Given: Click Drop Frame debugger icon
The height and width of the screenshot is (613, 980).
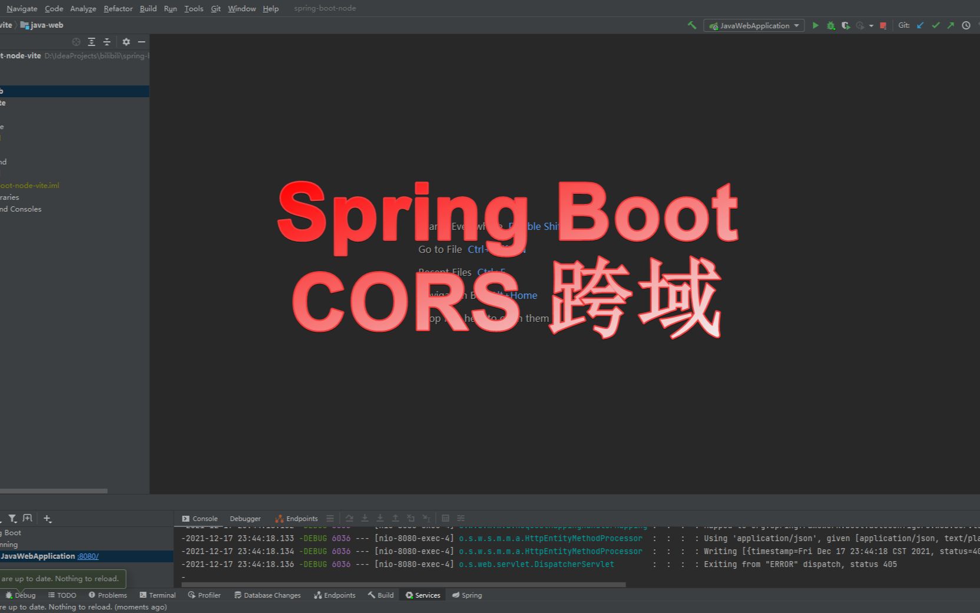Looking at the screenshot, I should click(x=410, y=519).
